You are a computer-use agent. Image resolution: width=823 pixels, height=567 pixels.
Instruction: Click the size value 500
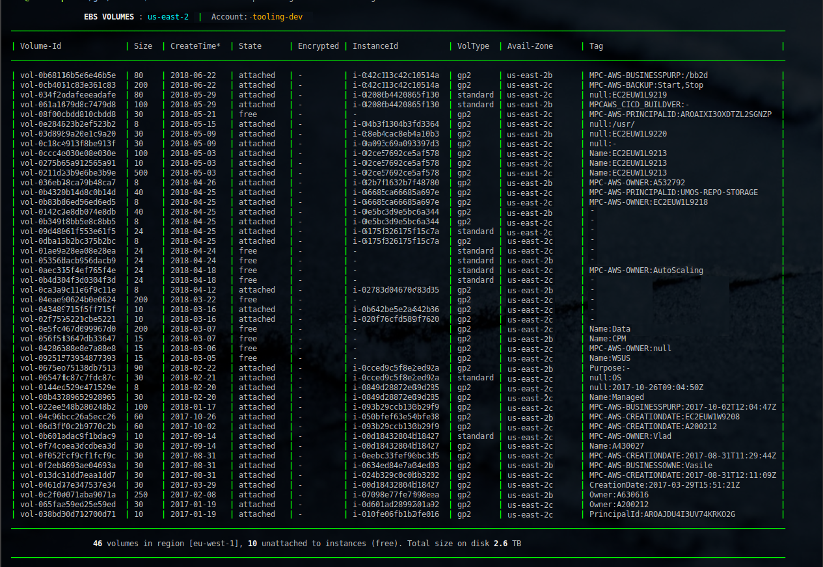click(x=141, y=173)
